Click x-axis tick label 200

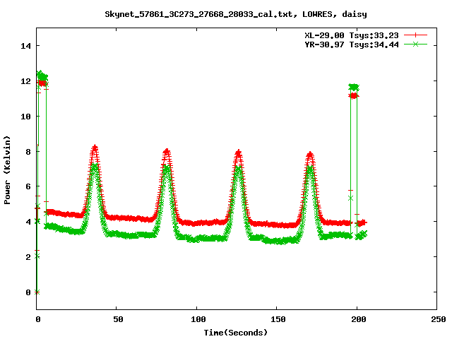pyautogui.click(x=359, y=319)
